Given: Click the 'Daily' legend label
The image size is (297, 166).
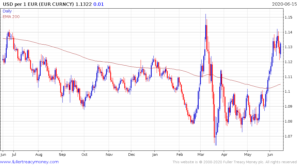Looking at the screenshot, I should coord(7,11).
